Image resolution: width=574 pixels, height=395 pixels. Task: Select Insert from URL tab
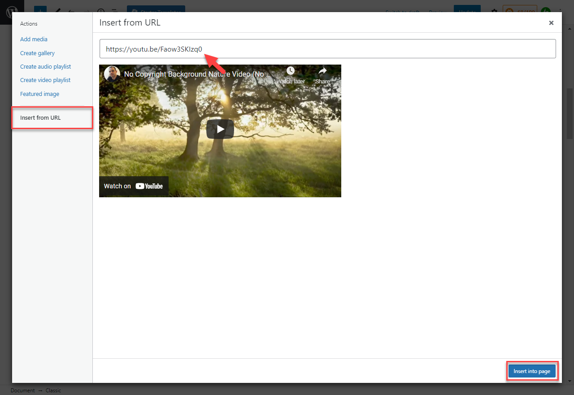[40, 118]
